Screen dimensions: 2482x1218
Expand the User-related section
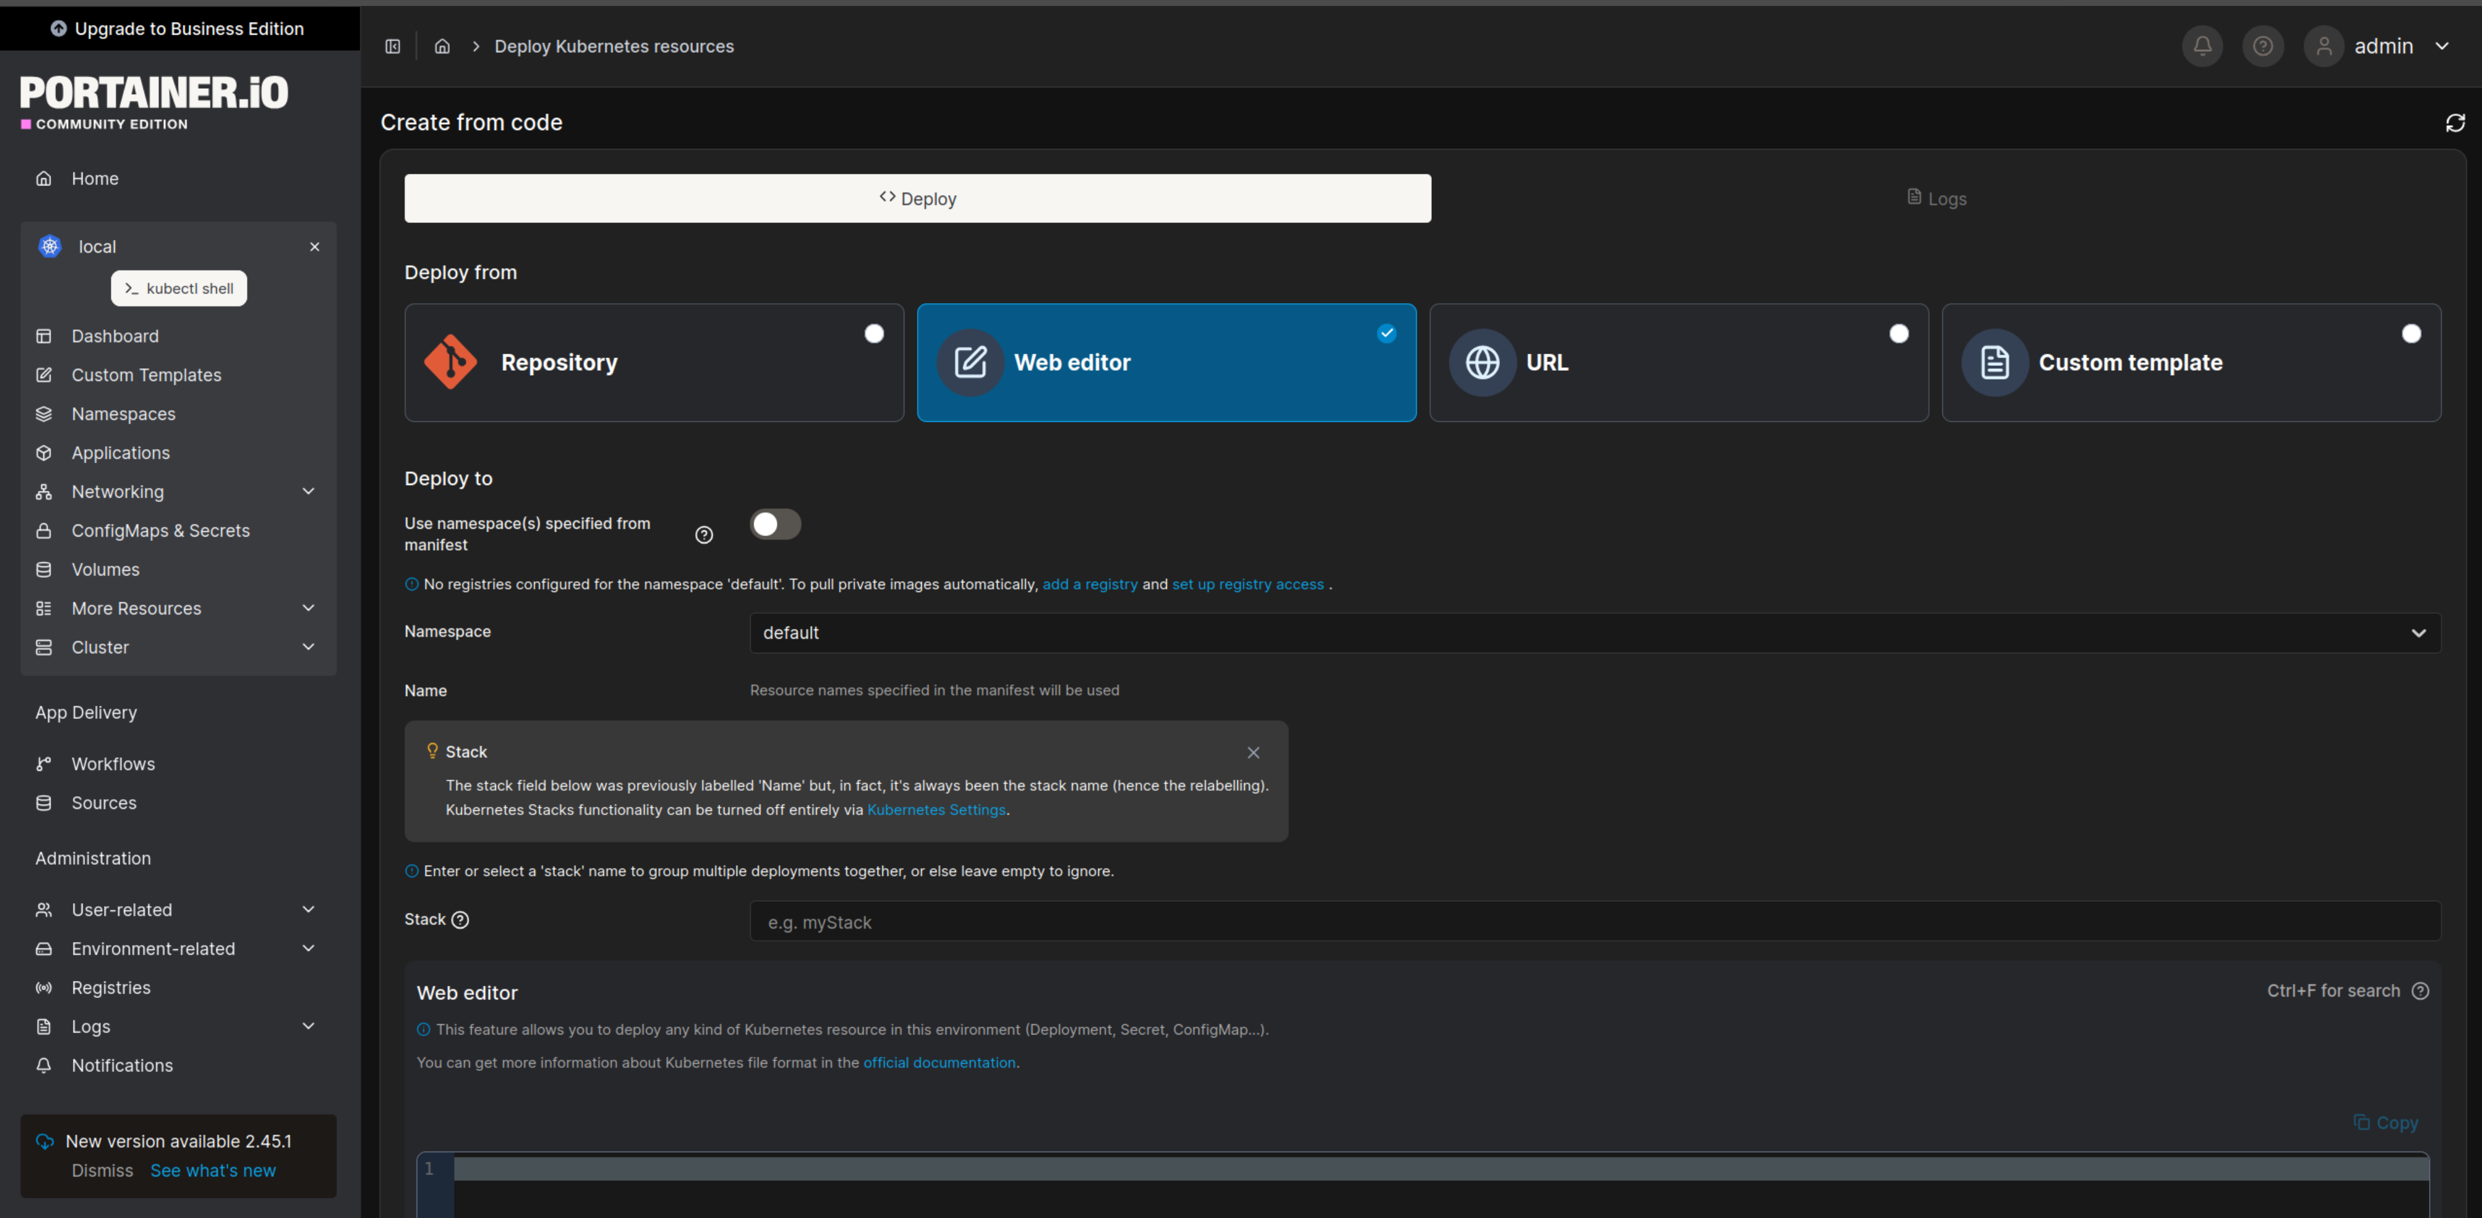click(x=308, y=910)
